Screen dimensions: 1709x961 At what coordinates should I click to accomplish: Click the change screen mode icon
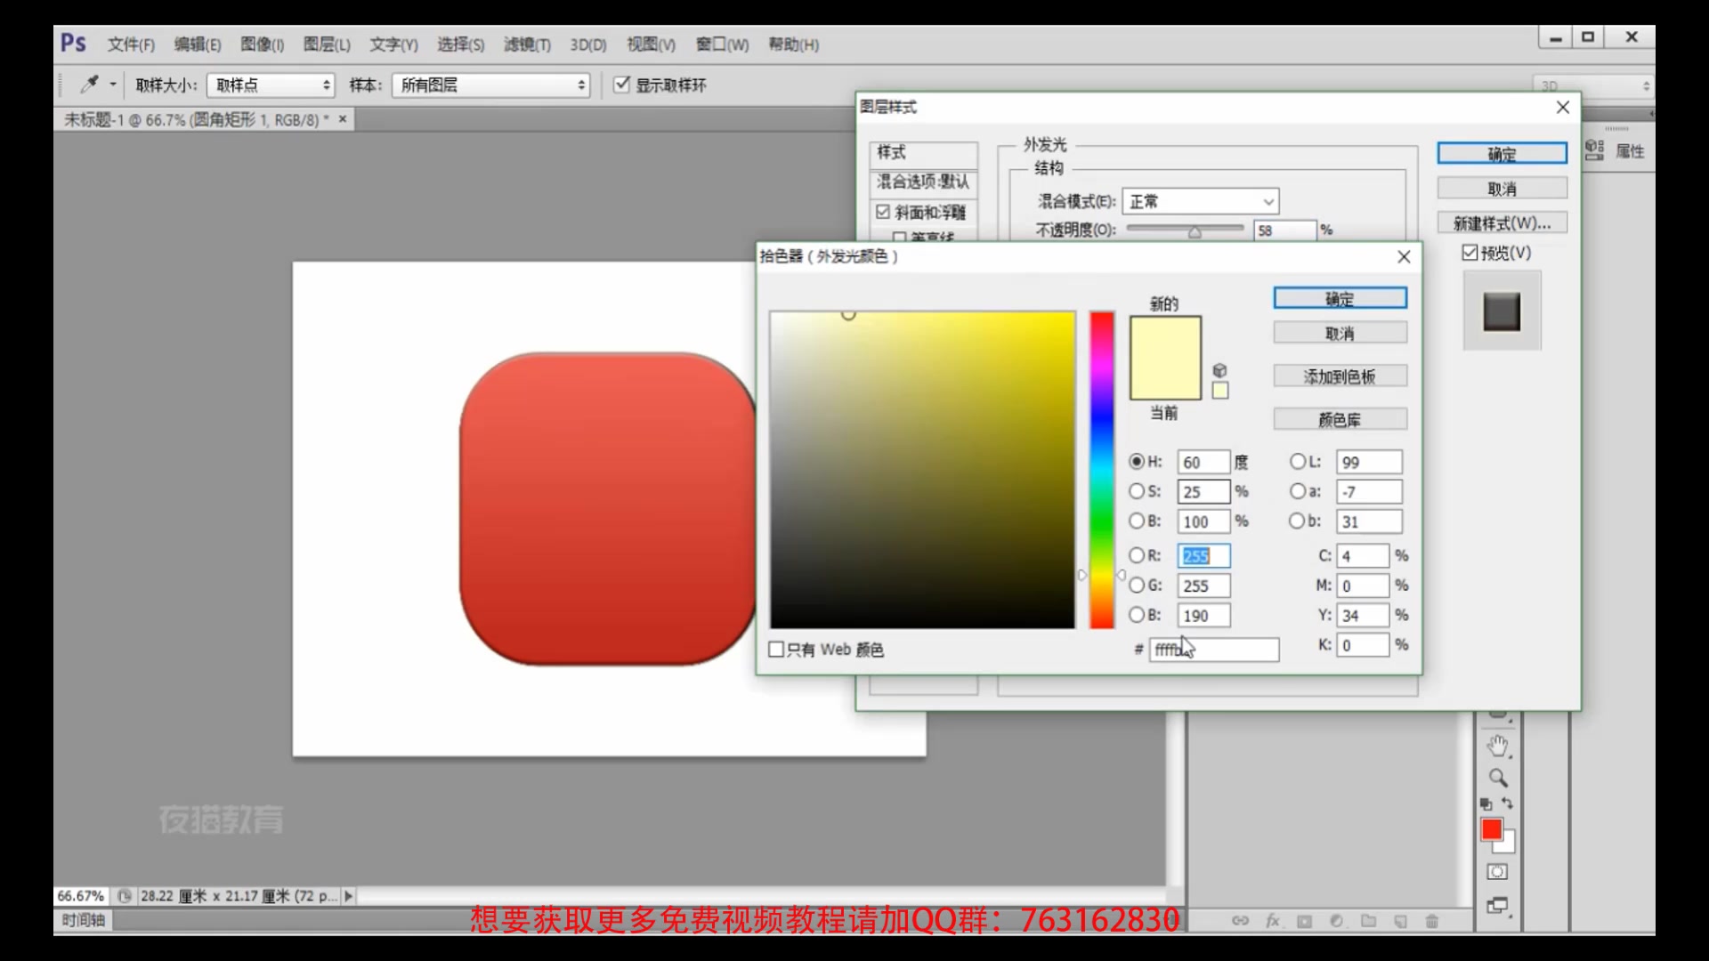pyautogui.click(x=1497, y=906)
